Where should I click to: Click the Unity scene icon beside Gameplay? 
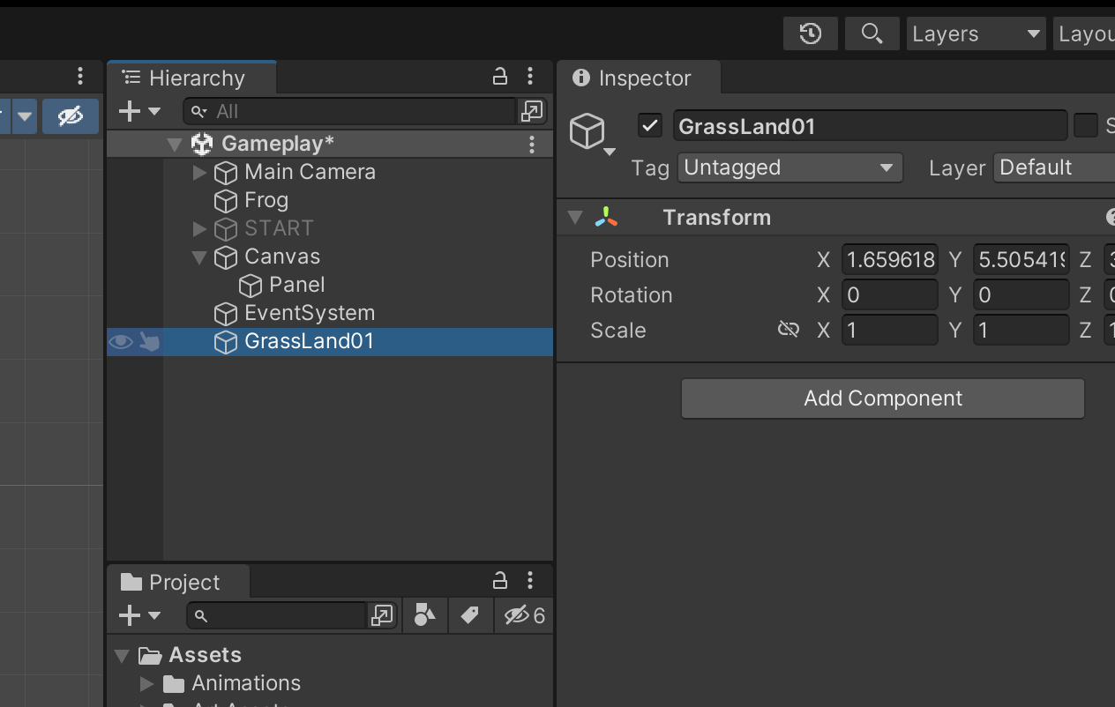click(201, 144)
